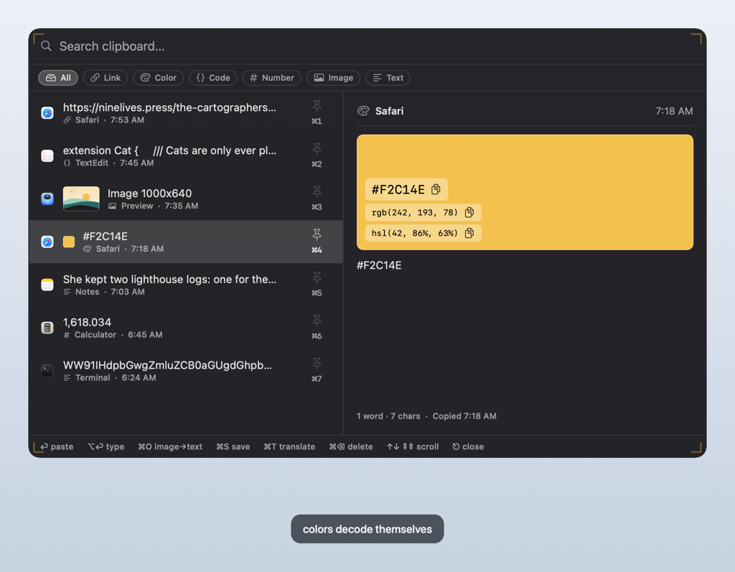The width and height of the screenshot is (735, 572).
Task: Select the WW91IHdpbGwgZmluZCB0aGUgdGhpb entry
Action: coord(186,371)
